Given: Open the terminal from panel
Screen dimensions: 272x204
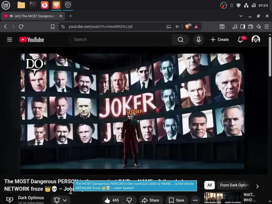Looking at the screenshot, I should click(33, 5).
